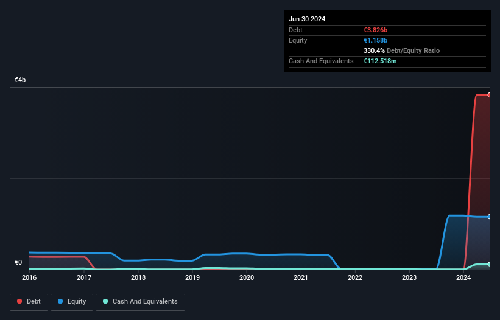Click the teal Cash endpoint marker
Image resolution: width=500 pixels, height=320 pixels.
click(x=490, y=264)
